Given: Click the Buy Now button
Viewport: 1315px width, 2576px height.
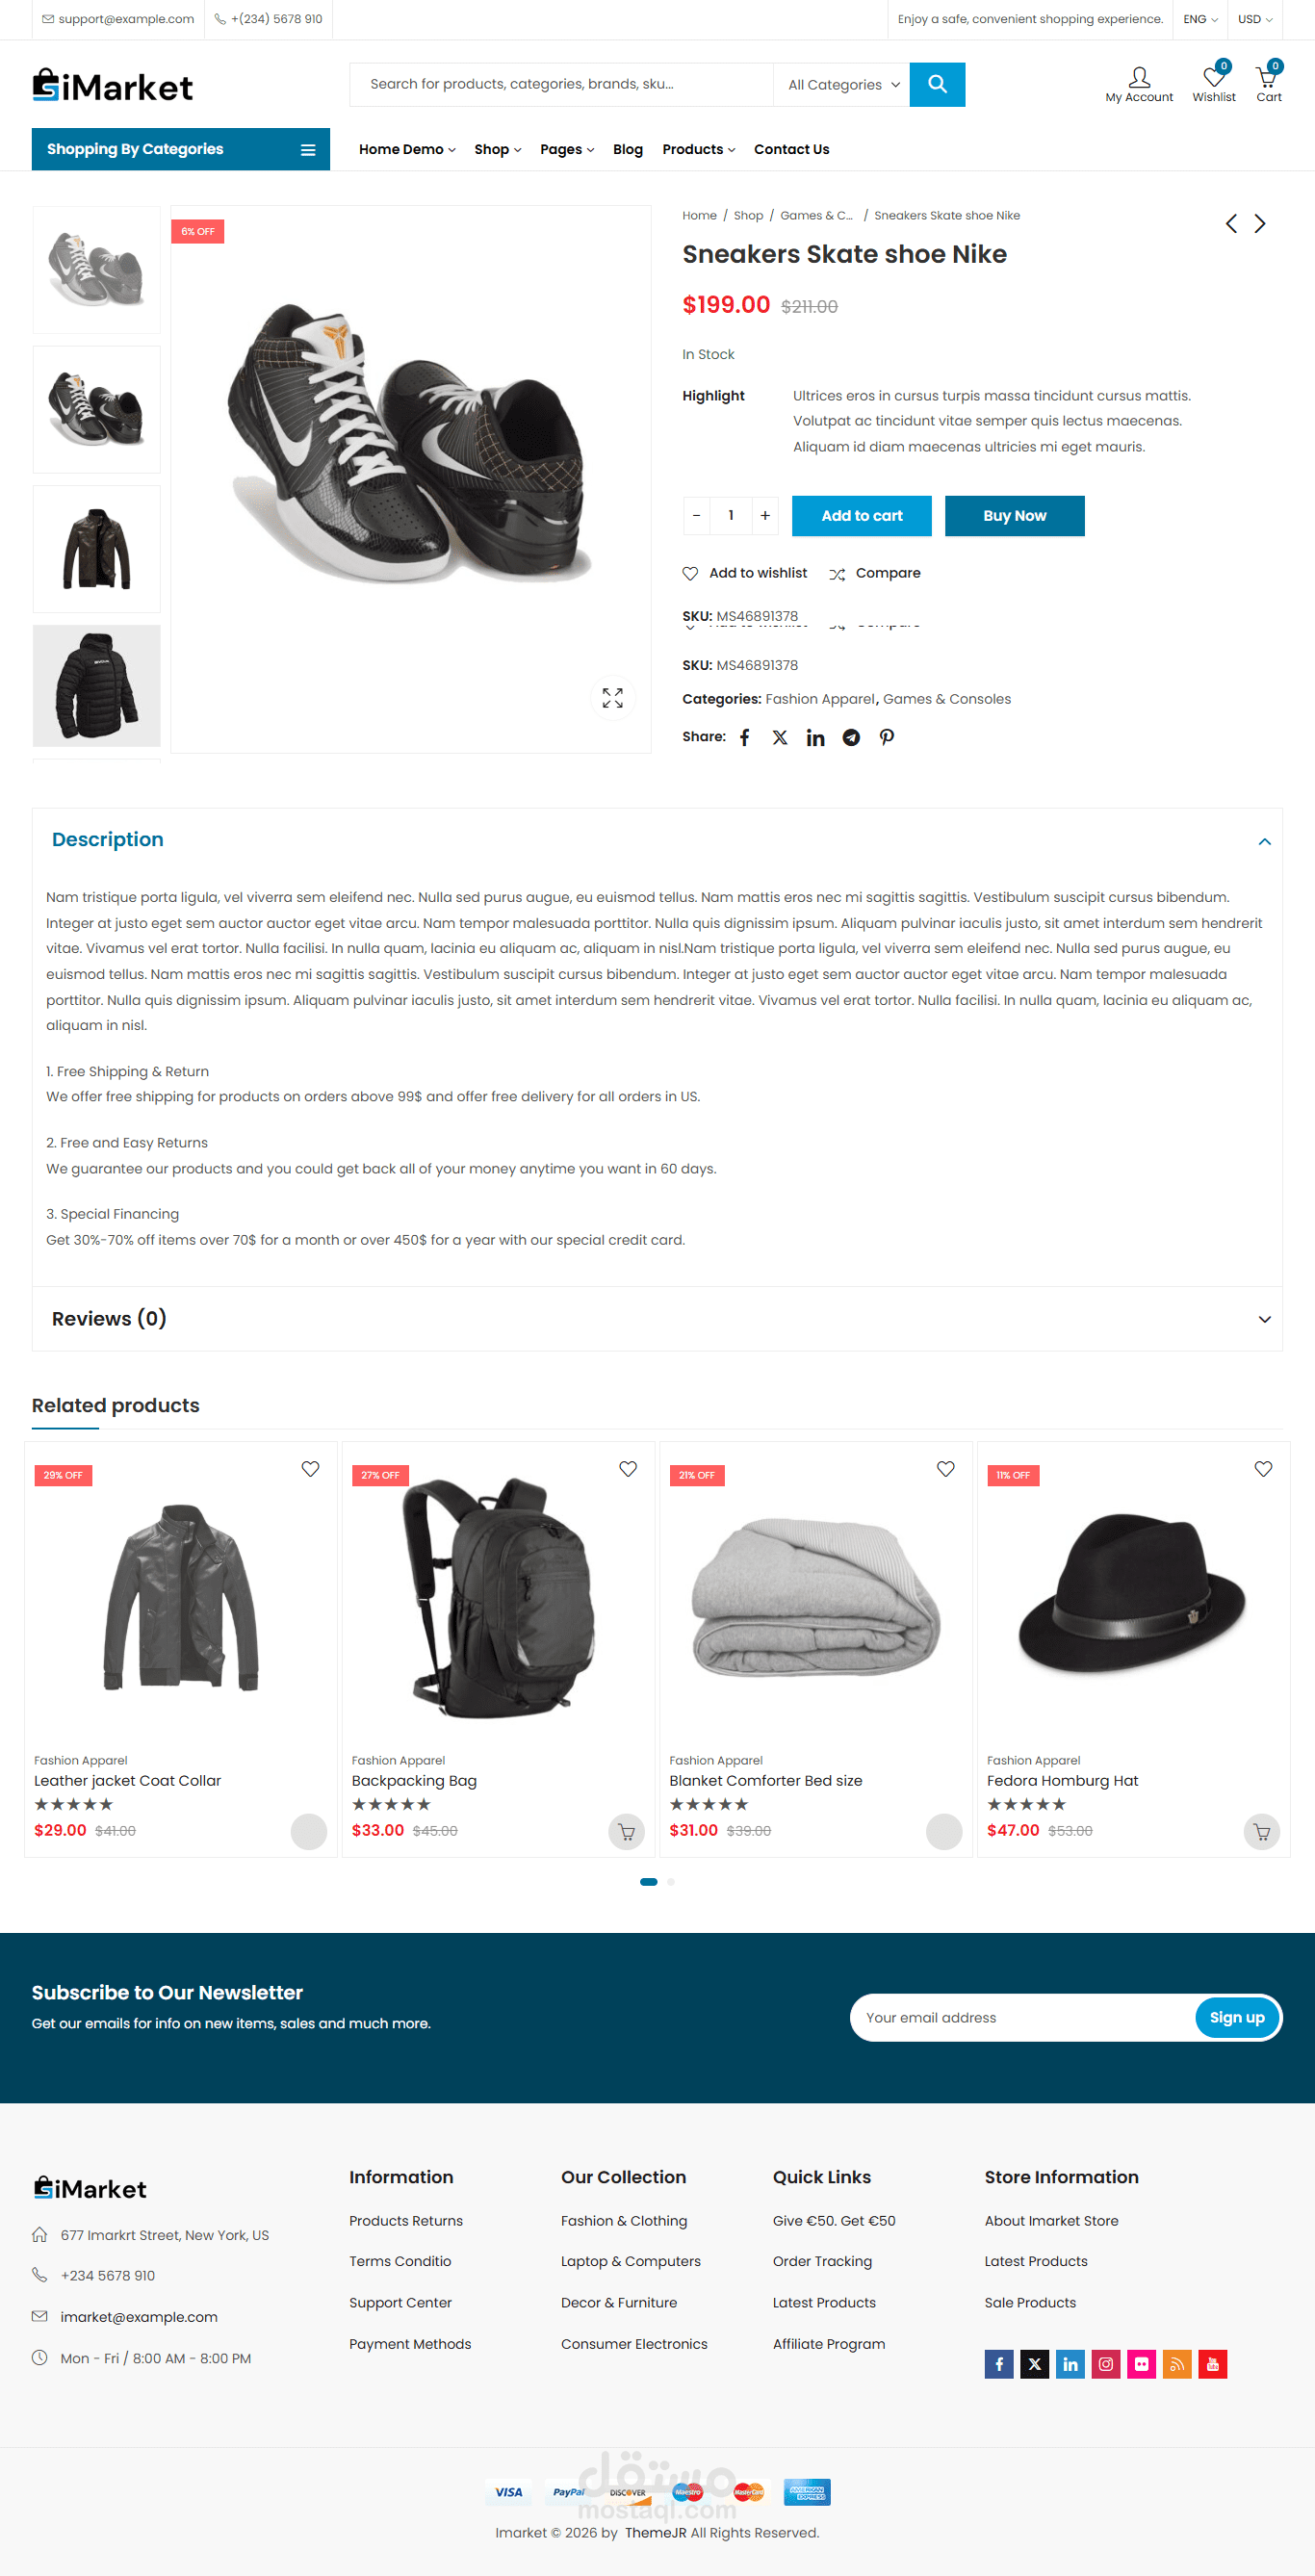Looking at the screenshot, I should [x=1014, y=516].
